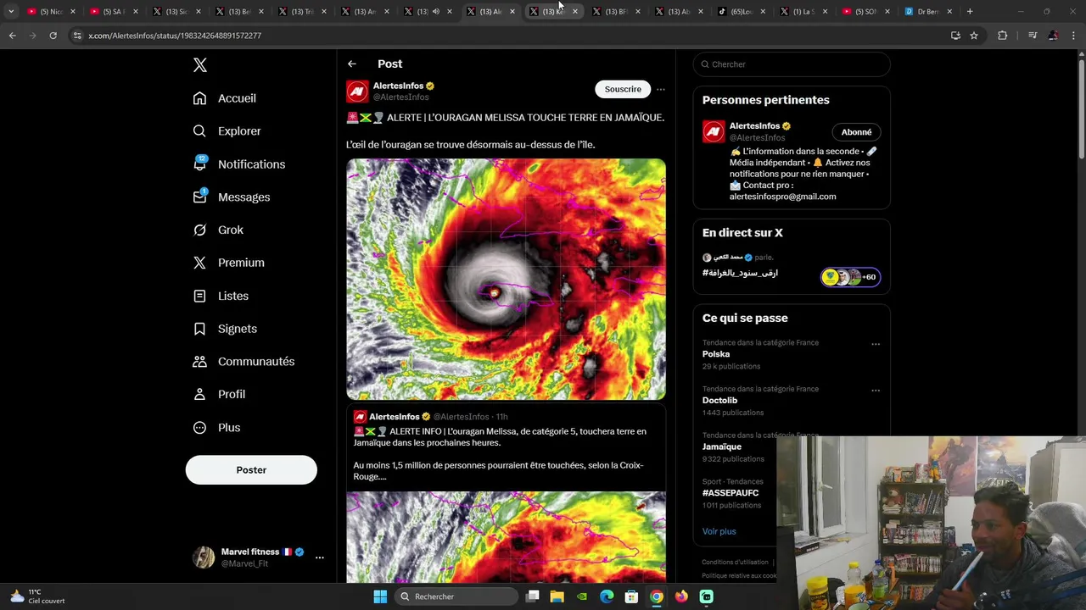Click the Plus more-options circle icon
This screenshot has height=610, width=1086.
199,428
